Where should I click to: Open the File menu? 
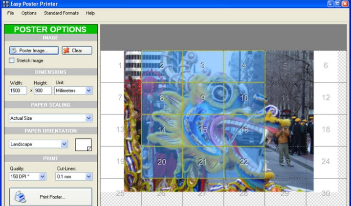coord(11,13)
